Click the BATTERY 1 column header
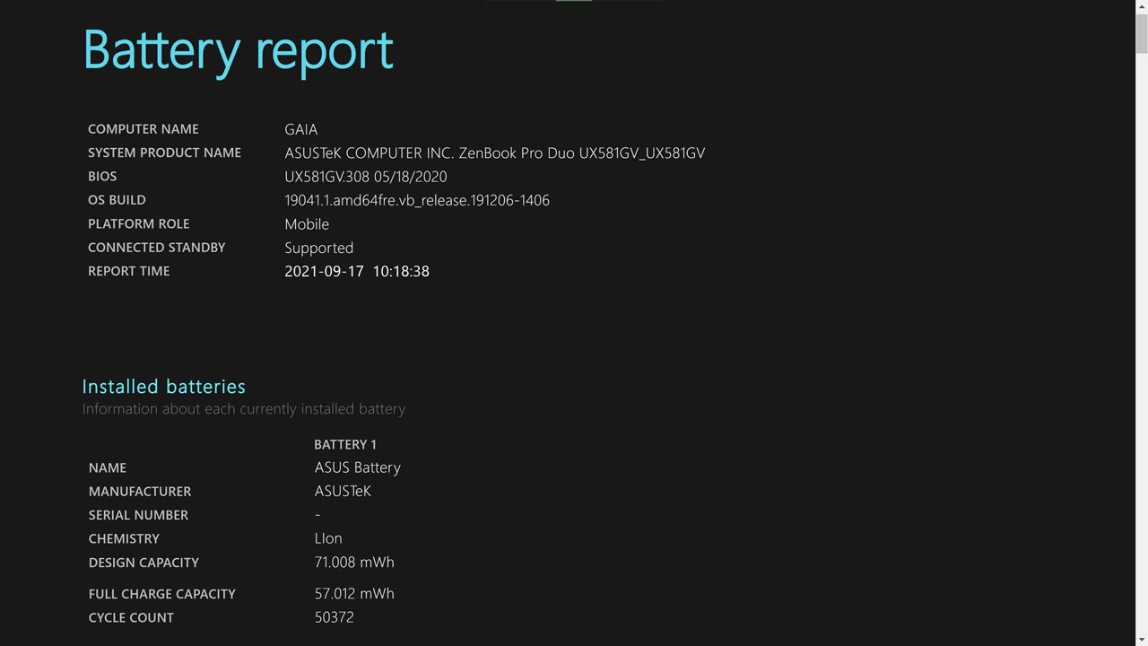The width and height of the screenshot is (1148, 646). pyautogui.click(x=344, y=444)
